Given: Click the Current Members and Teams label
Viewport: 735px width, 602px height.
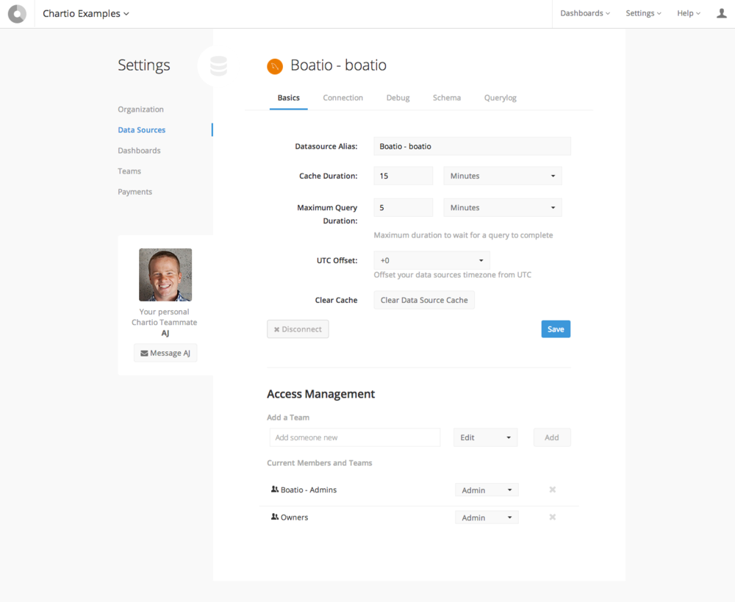Looking at the screenshot, I should (x=319, y=463).
